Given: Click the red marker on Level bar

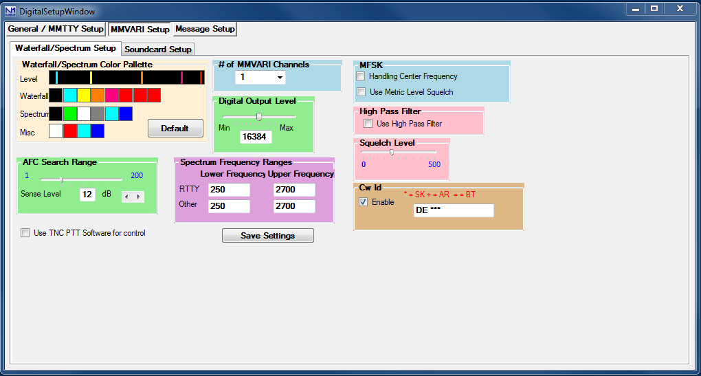Looking at the screenshot, I should (201, 78).
